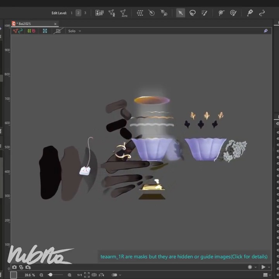Click the panel layout icon at bottom-right
This screenshot has width=279, height=279.
tap(265, 275)
